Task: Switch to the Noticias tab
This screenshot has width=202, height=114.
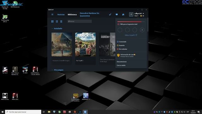Action: (x=61, y=15)
